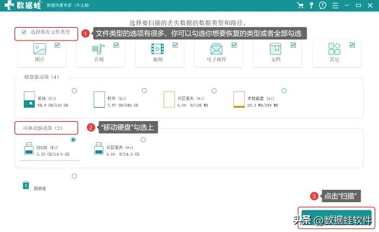Click the 数据恢复专家 title text
This screenshot has height=232, width=379.
(68, 5)
